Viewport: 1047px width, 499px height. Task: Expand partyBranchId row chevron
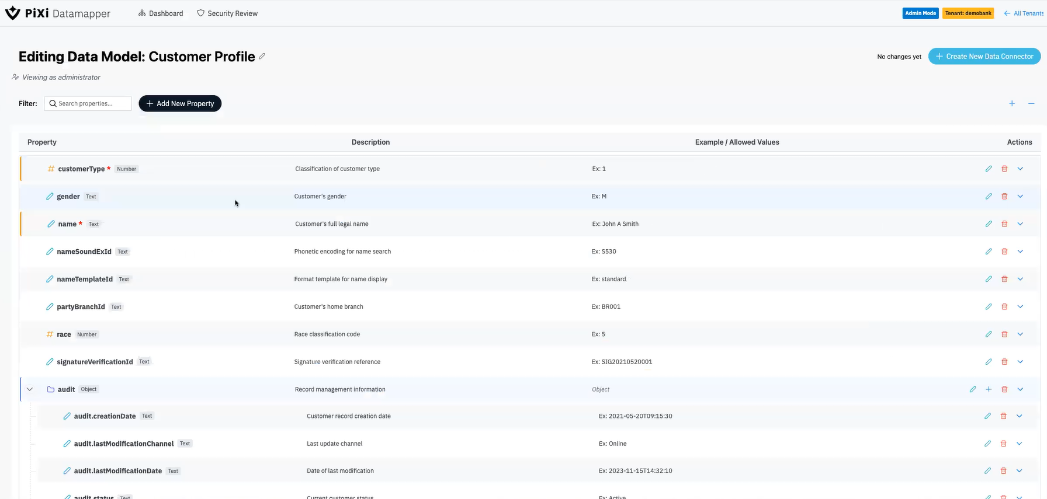(1020, 306)
